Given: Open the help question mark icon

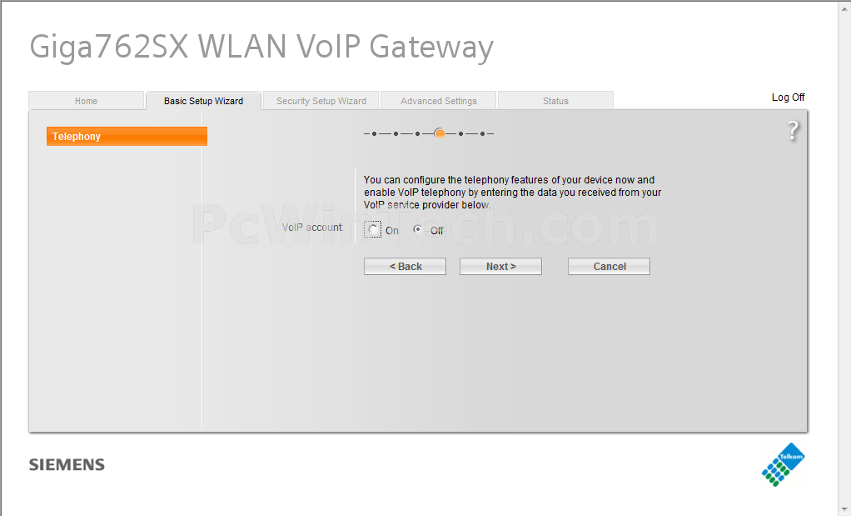Looking at the screenshot, I should [793, 131].
